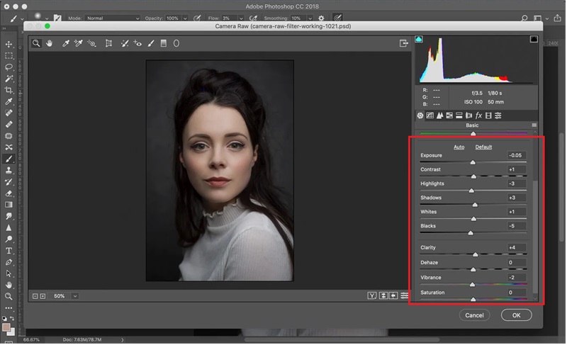Viewport: 567px width, 345px height.
Task: Open the tool preset picker arrow
Action: (22, 18)
